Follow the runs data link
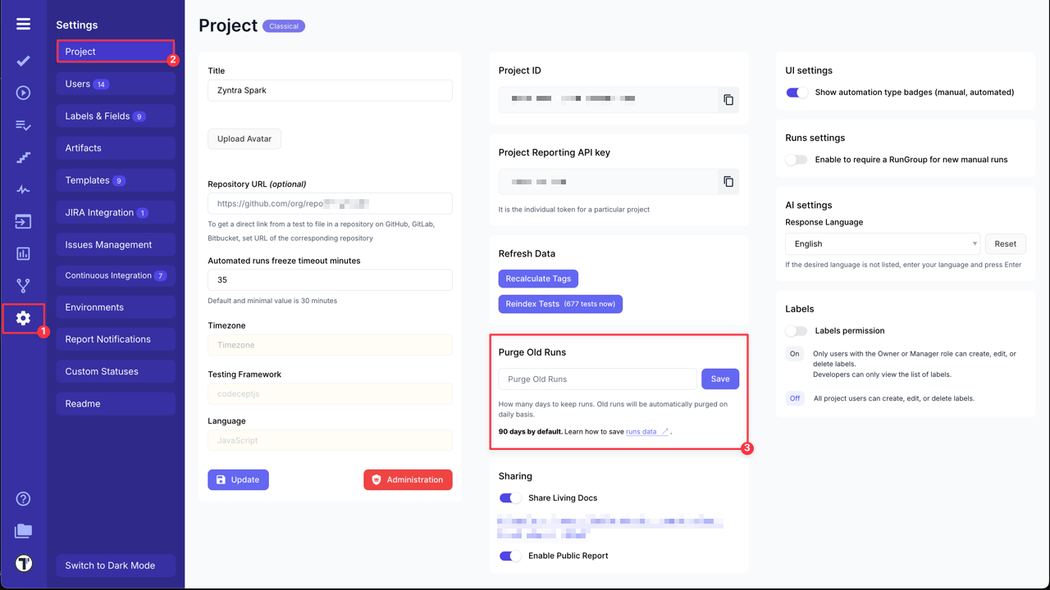The width and height of the screenshot is (1050, 590). coord(641,431)
